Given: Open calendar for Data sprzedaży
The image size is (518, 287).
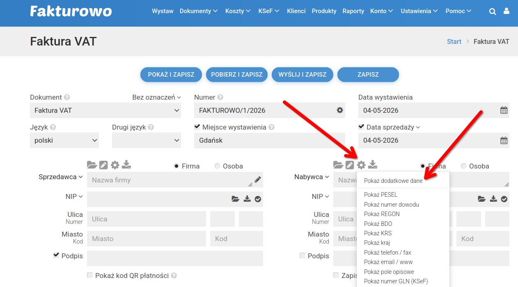Looking at the screenshot, I should [x=504, y=140].
